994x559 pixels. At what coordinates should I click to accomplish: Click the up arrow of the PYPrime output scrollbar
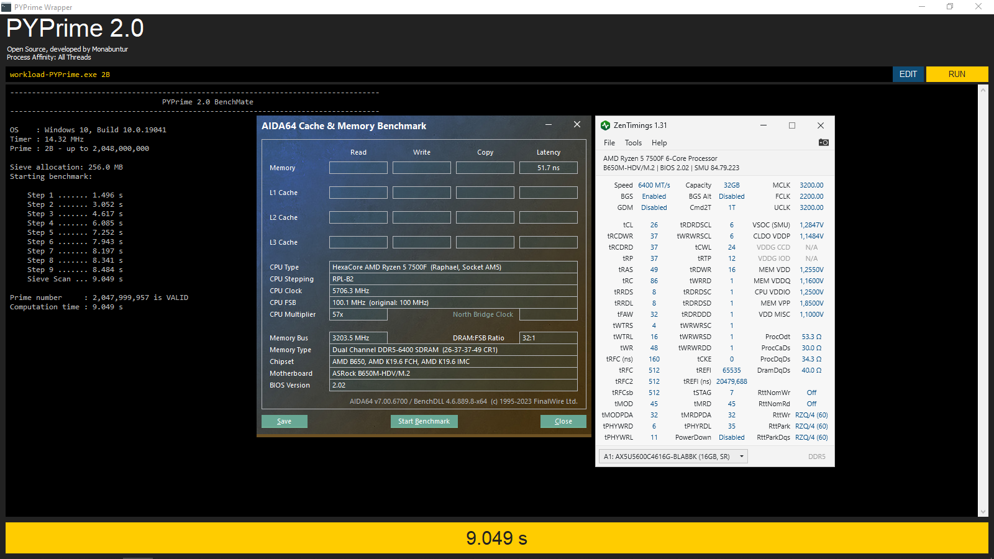click(x=983, y=90)
